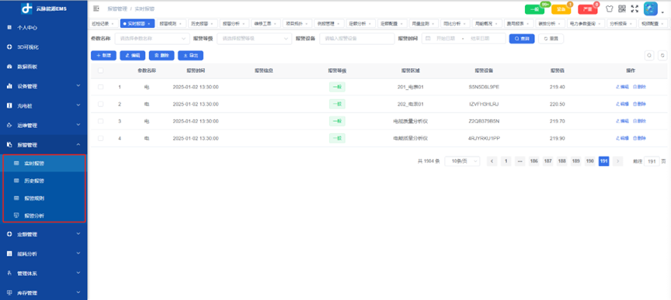The width and height of the screenshot is (671, 300).
Task: Open the calendar icon in 报警时间 field
Action: tap(428, 39)
